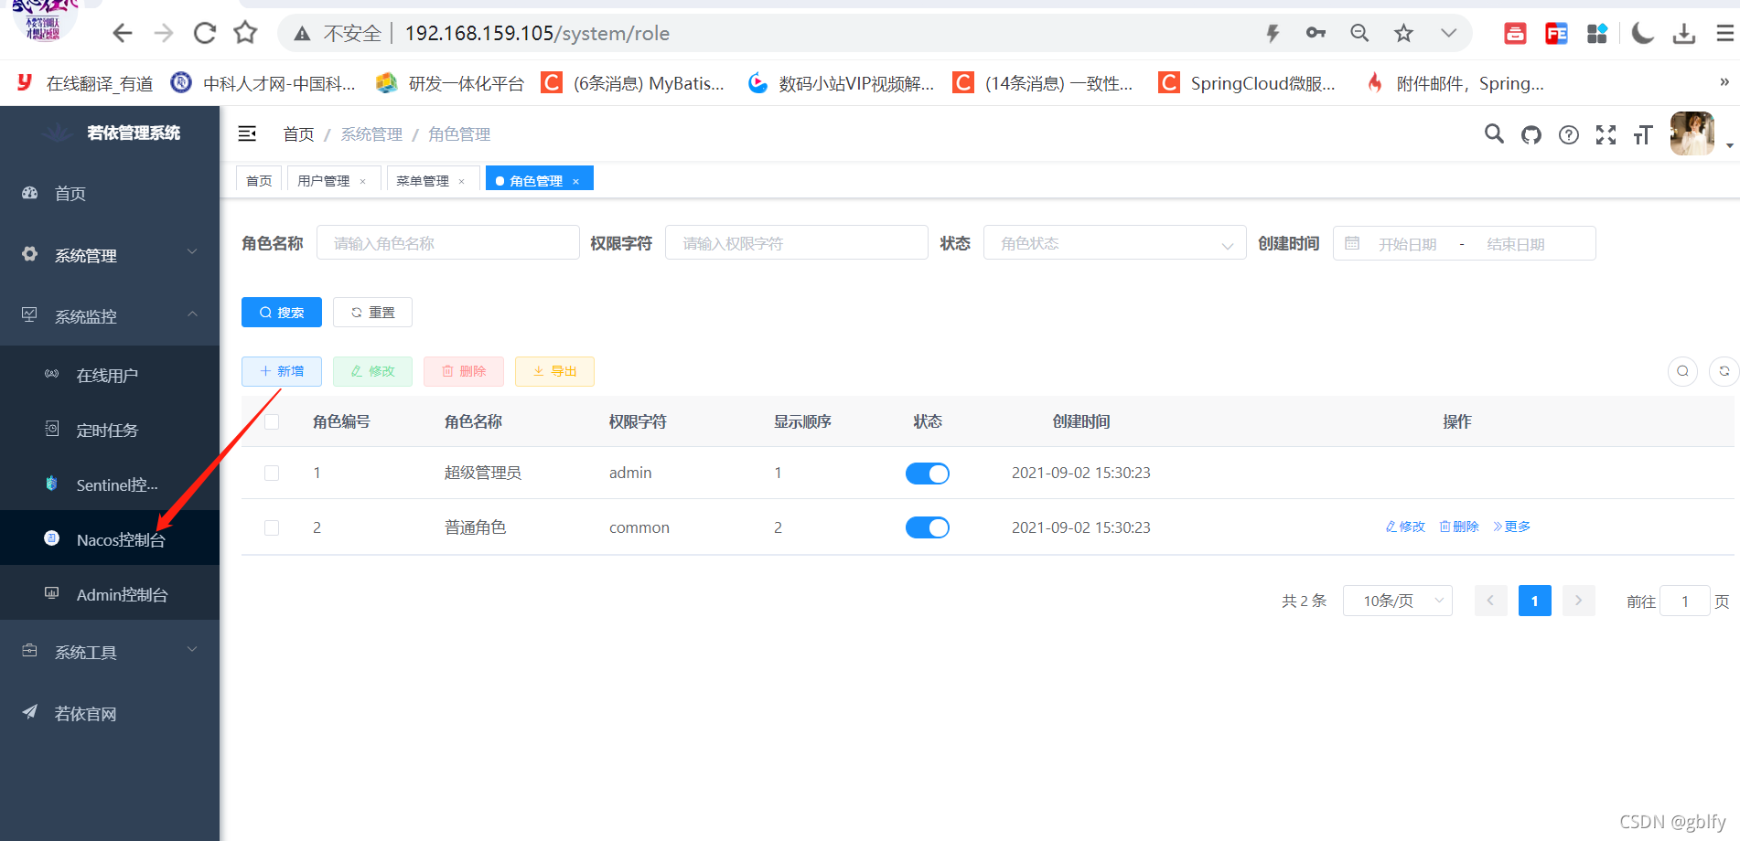1740x841 pixels.
Task: Refresh the role table with the refresh icon
Action: click(1724, 371)
